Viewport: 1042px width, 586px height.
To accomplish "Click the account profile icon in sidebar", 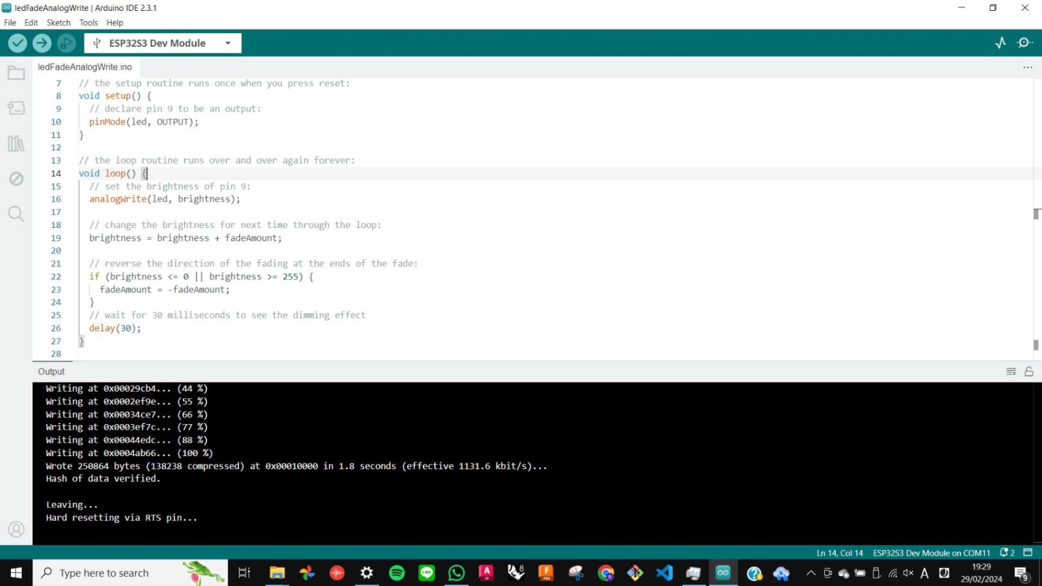I will pos(16,529).
